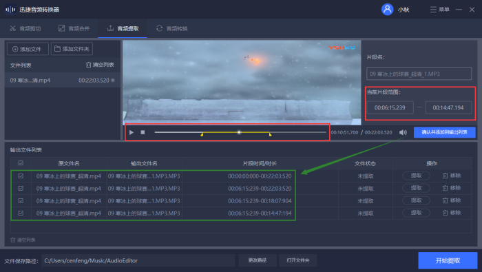The height and width of the screenshot is (272, 482).
Task: Select file 09 ...mp4 in file list
Action: [63, 80]
